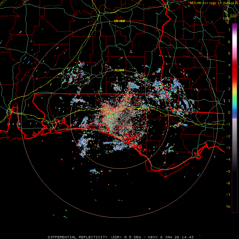
Task: Click "DIFFERENTIAL REFLECTIVITY" in the bottom caption
Action: [x=78, y=237]
